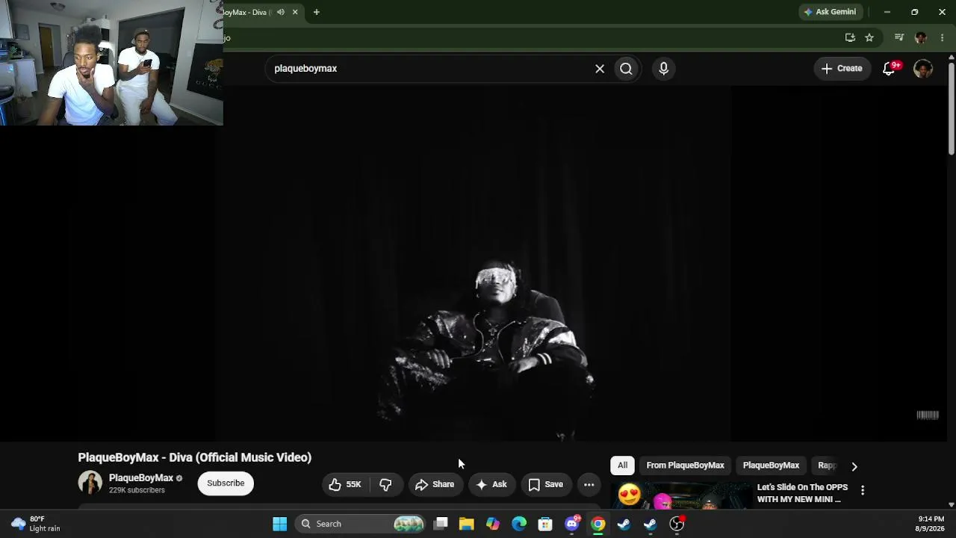Select the All filter chip
956x538 pixels.
click(x=622, y=466)
